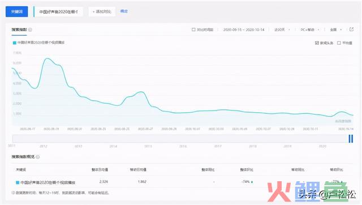Screen dimensions: 362x205
Task: Open info icon beside 搜索指数概览
Action: click(x=38, y=157)
